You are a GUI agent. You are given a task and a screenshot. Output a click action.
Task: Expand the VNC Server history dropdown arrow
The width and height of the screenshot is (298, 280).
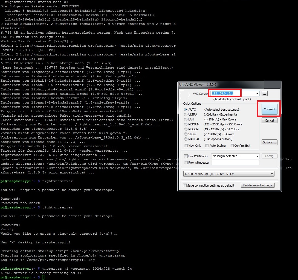257,93
